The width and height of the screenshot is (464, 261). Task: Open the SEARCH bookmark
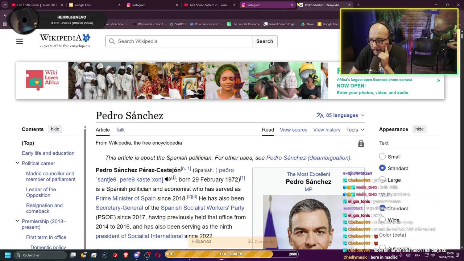point(178,24)
